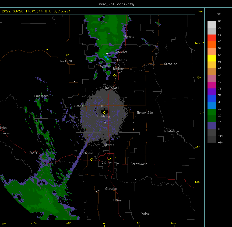The height and width of the screenshot is (227, 232).
Task: Click the Vulcan label
Action: pos(146,214)
